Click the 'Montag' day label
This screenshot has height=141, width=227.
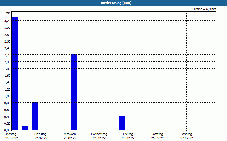point(11,134)
